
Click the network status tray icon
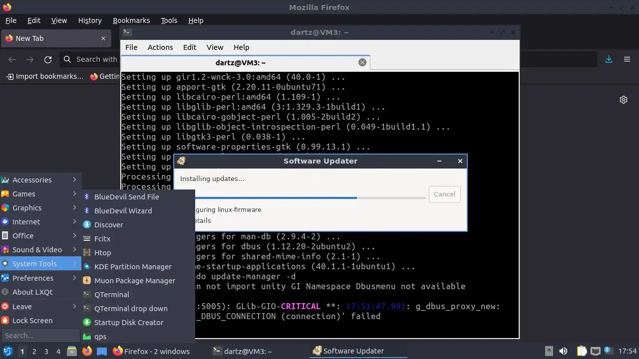[x=595, y=351]
